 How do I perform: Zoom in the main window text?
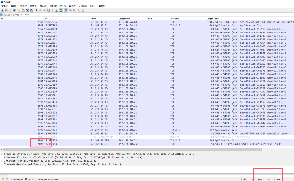pyautogui.click(x=71, y=10)
